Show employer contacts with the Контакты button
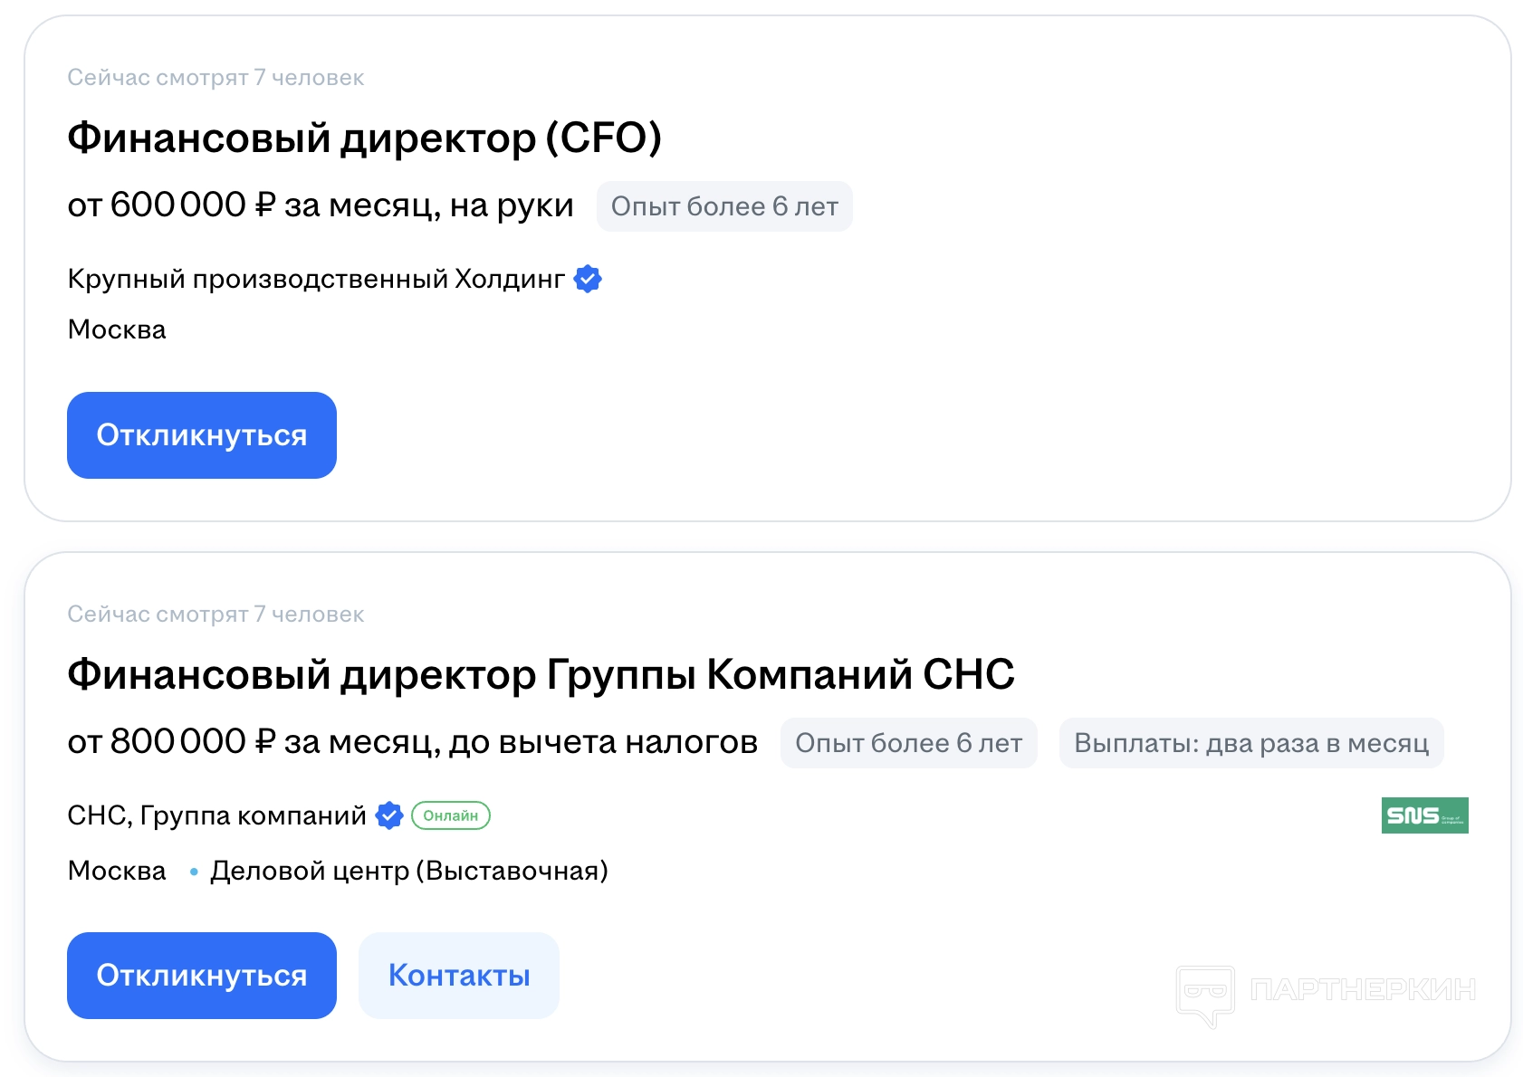 (459, 976)
